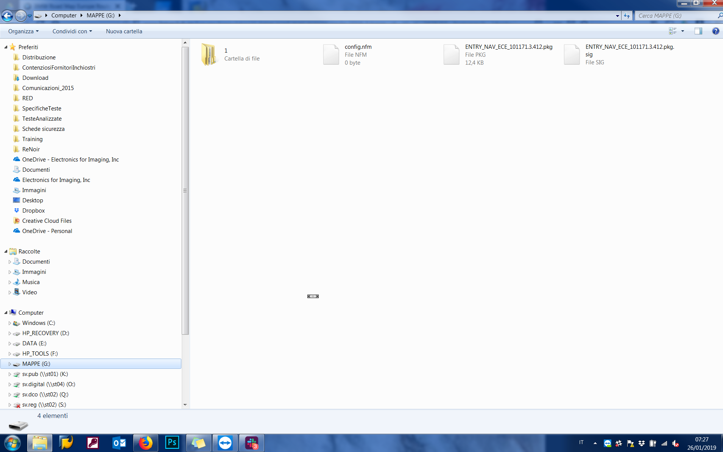Open address bar history dropdown
723x452 pixels.
coord(617,16)
